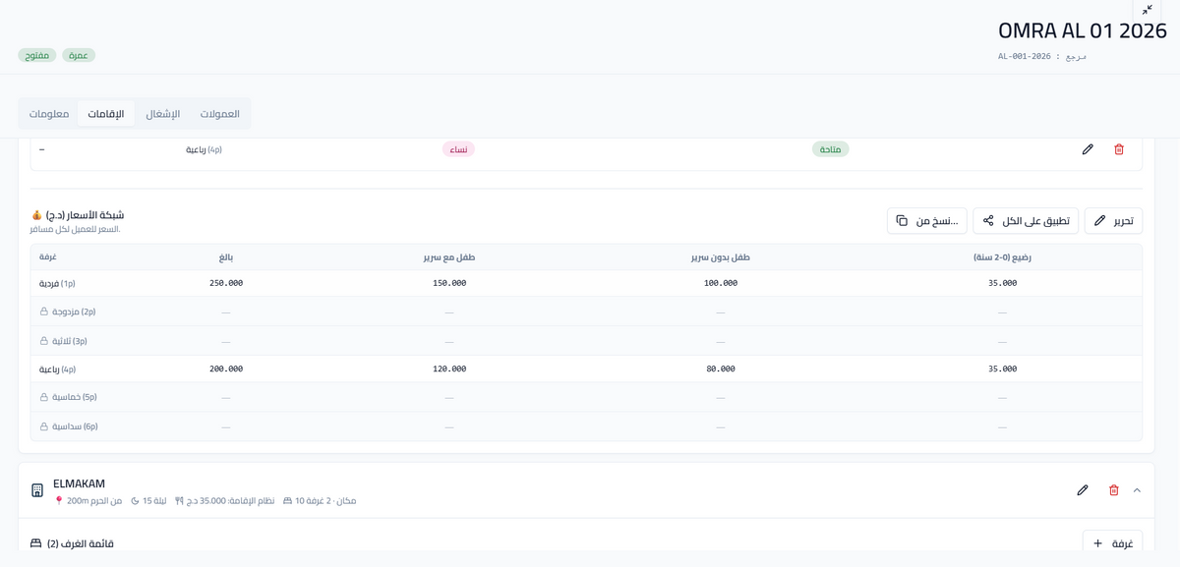Click the ثلاثية (3p) row label
The height and width of the screenshot is (567, 1180).
click(x=70, y=341)
